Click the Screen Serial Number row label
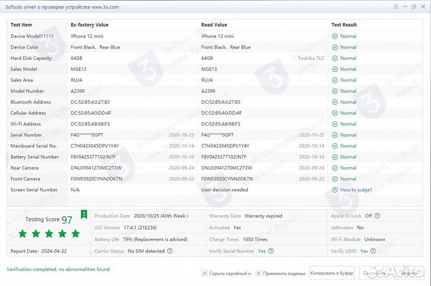Screen dimensions: 431x286 (34, 190)
